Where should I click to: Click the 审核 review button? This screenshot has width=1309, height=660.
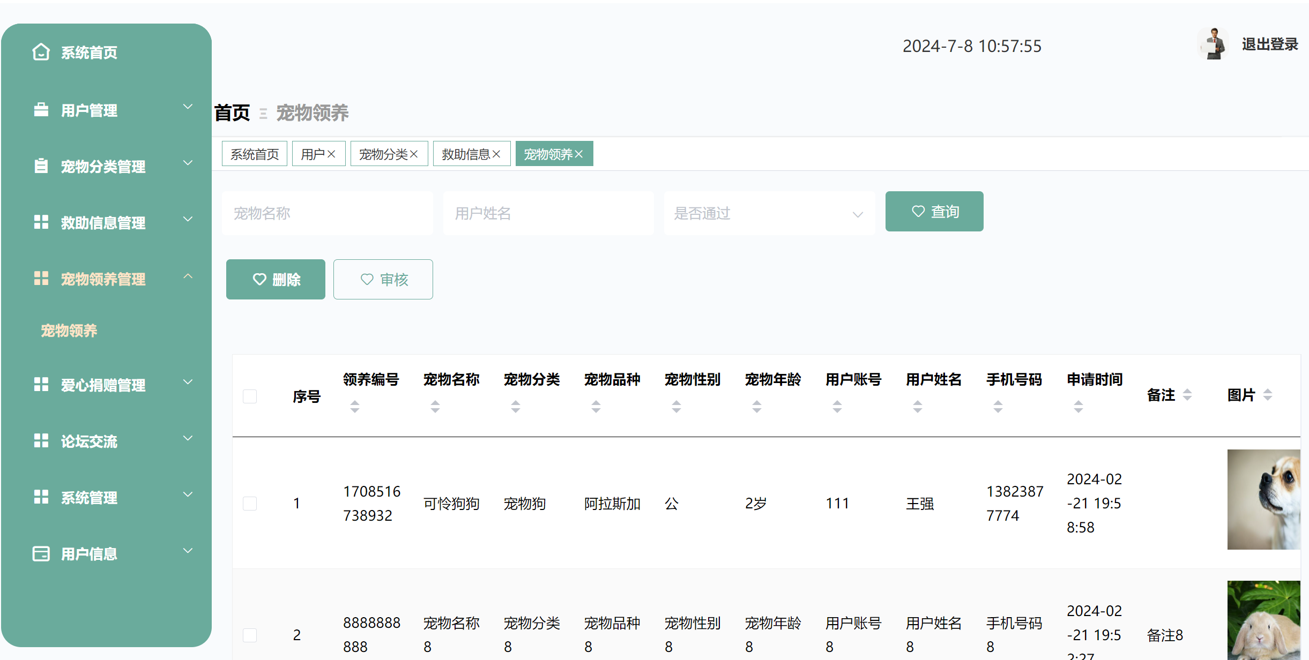pyautogui.click(x=383, y=279)
